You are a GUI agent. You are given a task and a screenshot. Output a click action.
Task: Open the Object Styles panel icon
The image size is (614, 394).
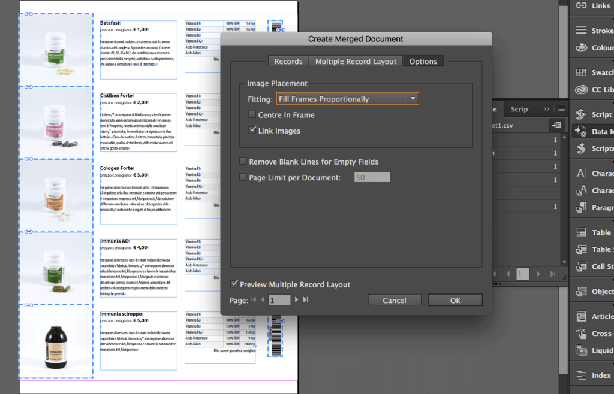click(581, 291)
